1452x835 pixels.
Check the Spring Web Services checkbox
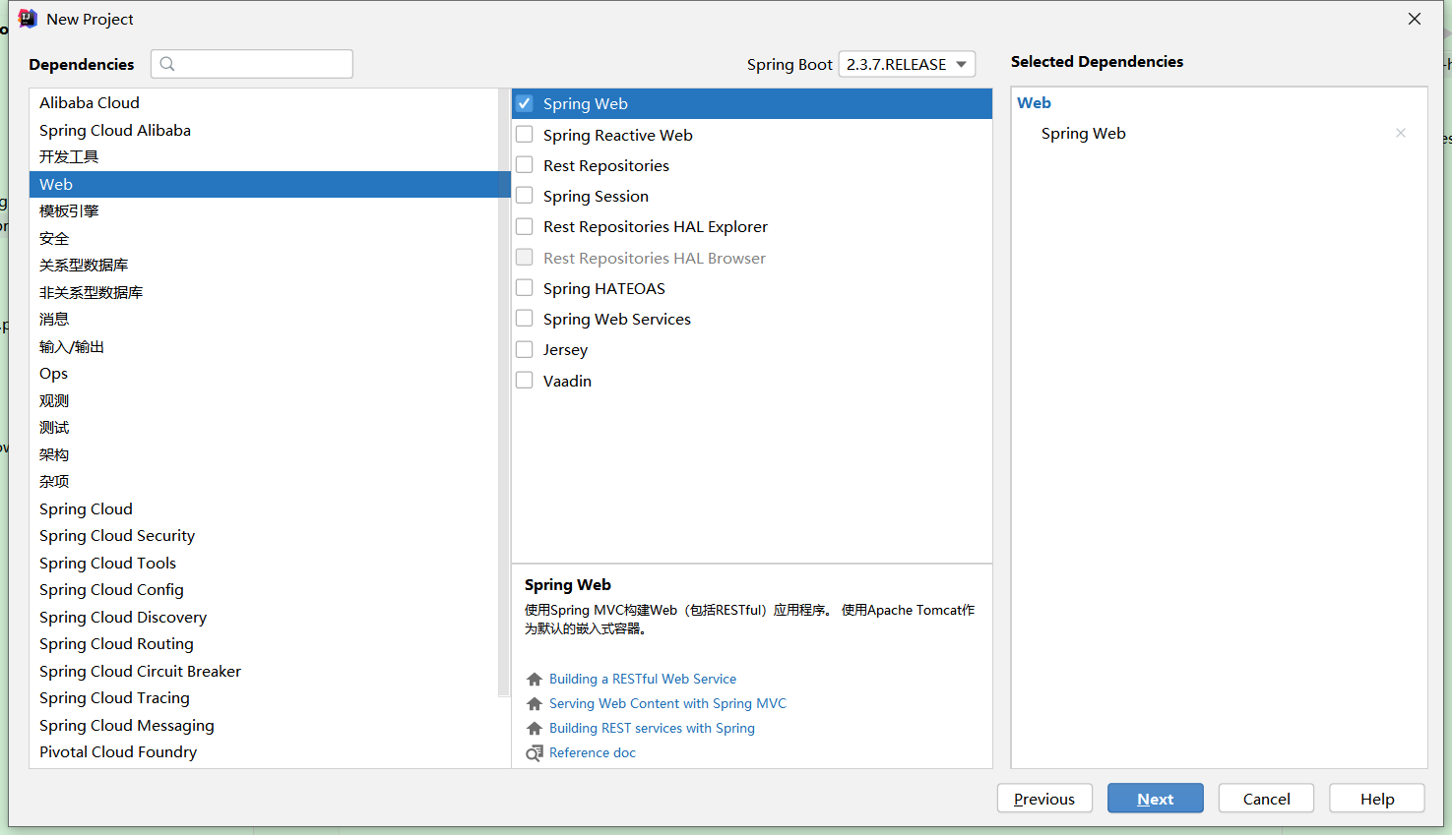[x=525, y=318]
